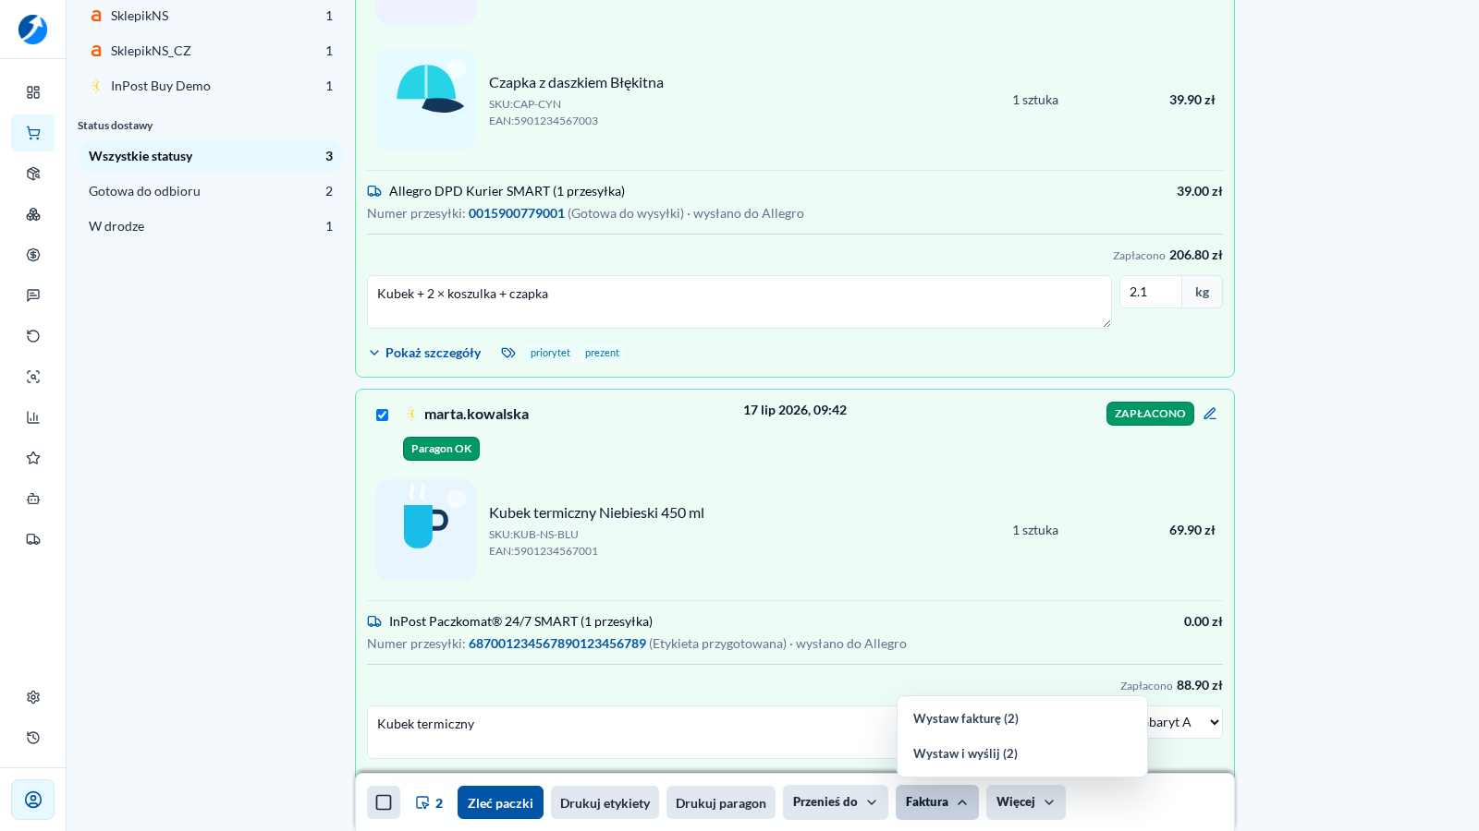Click the Drukuj paragon button

721,802
